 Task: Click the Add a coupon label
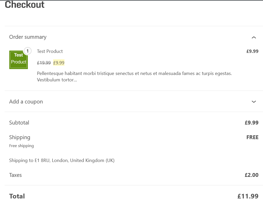coord(26,102)
